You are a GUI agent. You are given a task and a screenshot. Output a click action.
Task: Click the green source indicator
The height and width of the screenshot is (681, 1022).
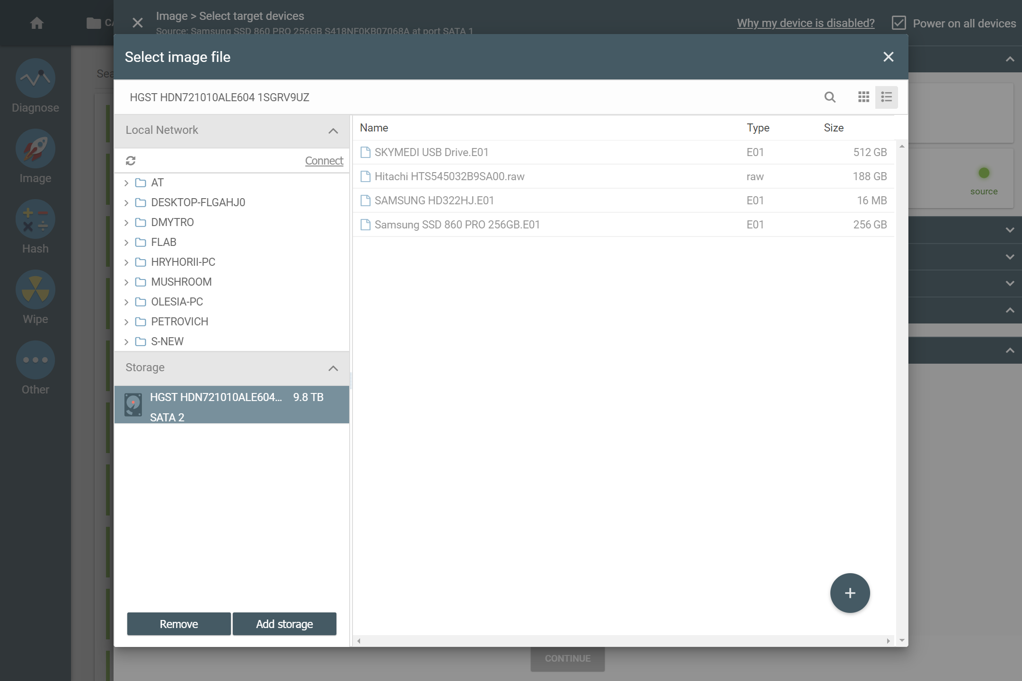984,173
